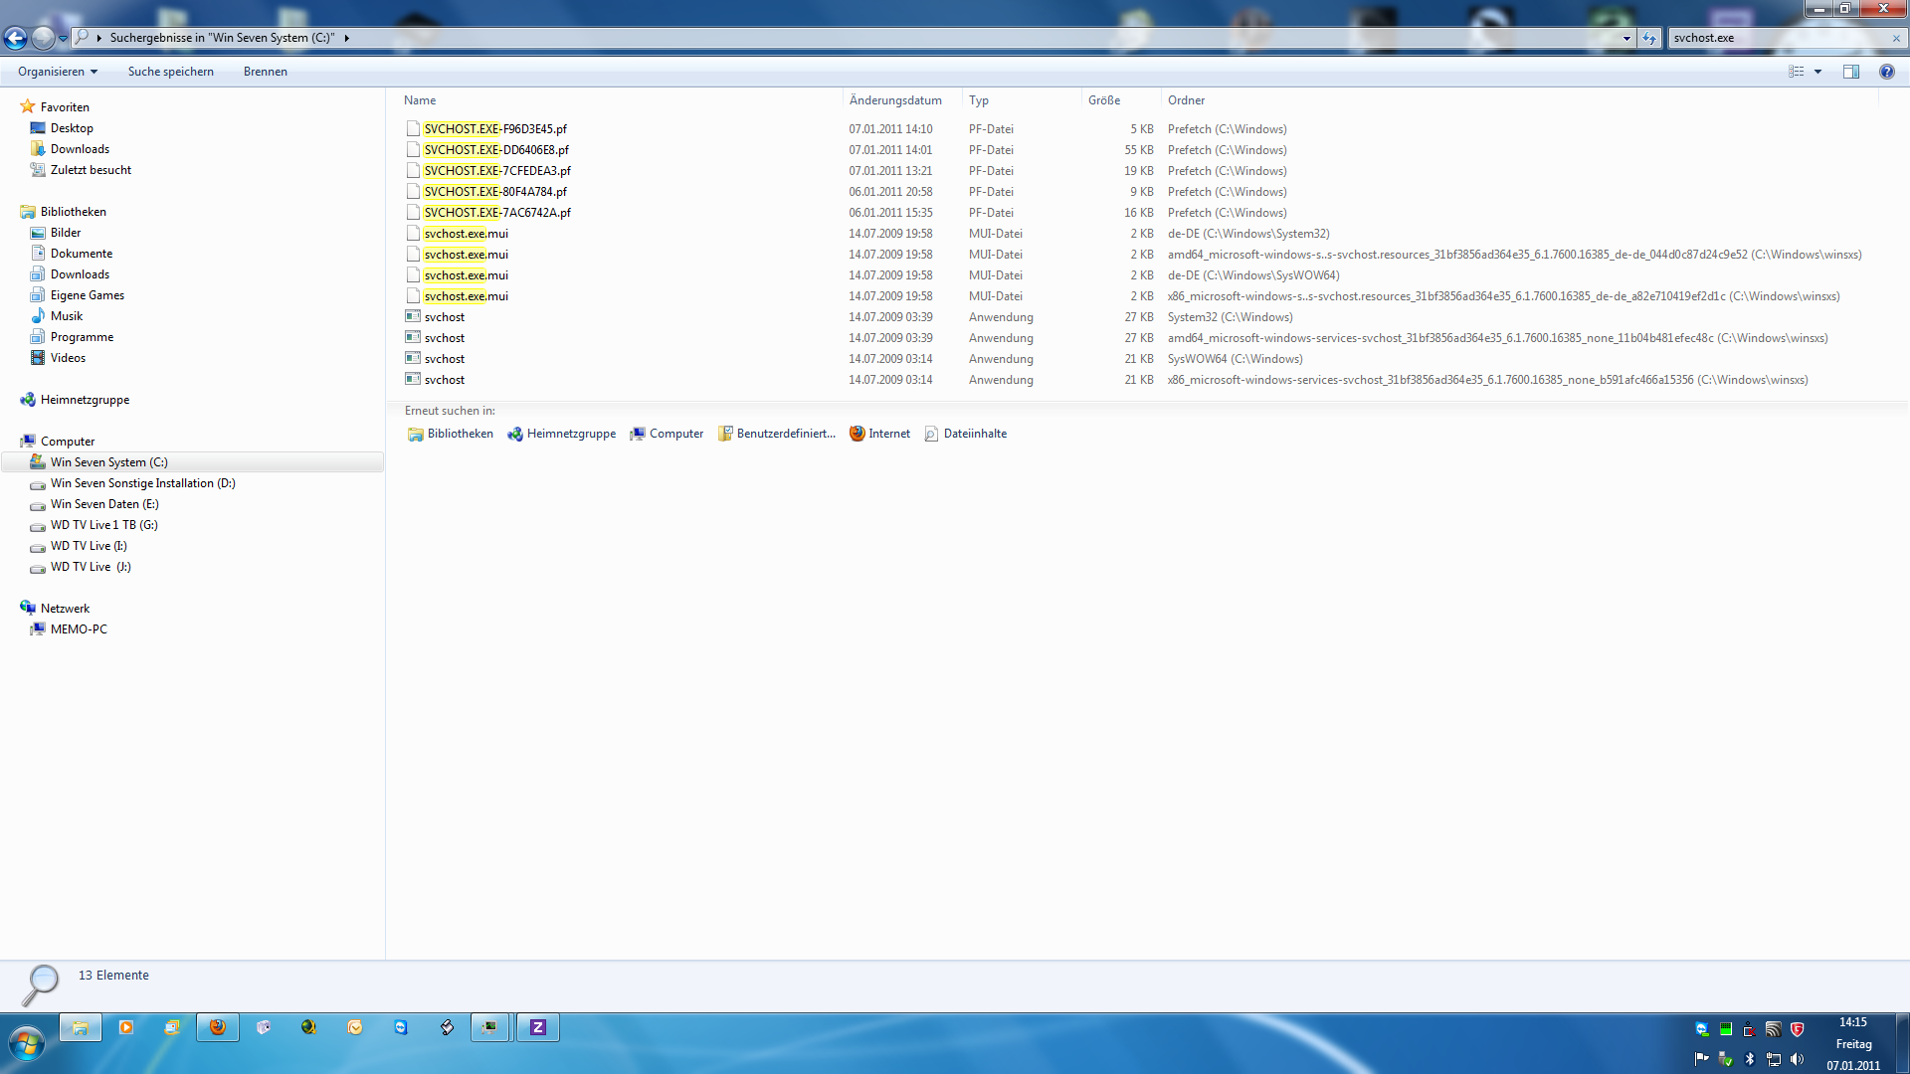The height and width of the screenshot is (1074, 1910).
Task: Select Win Seven Daten (E:) drive
Action: click(104, 504)
